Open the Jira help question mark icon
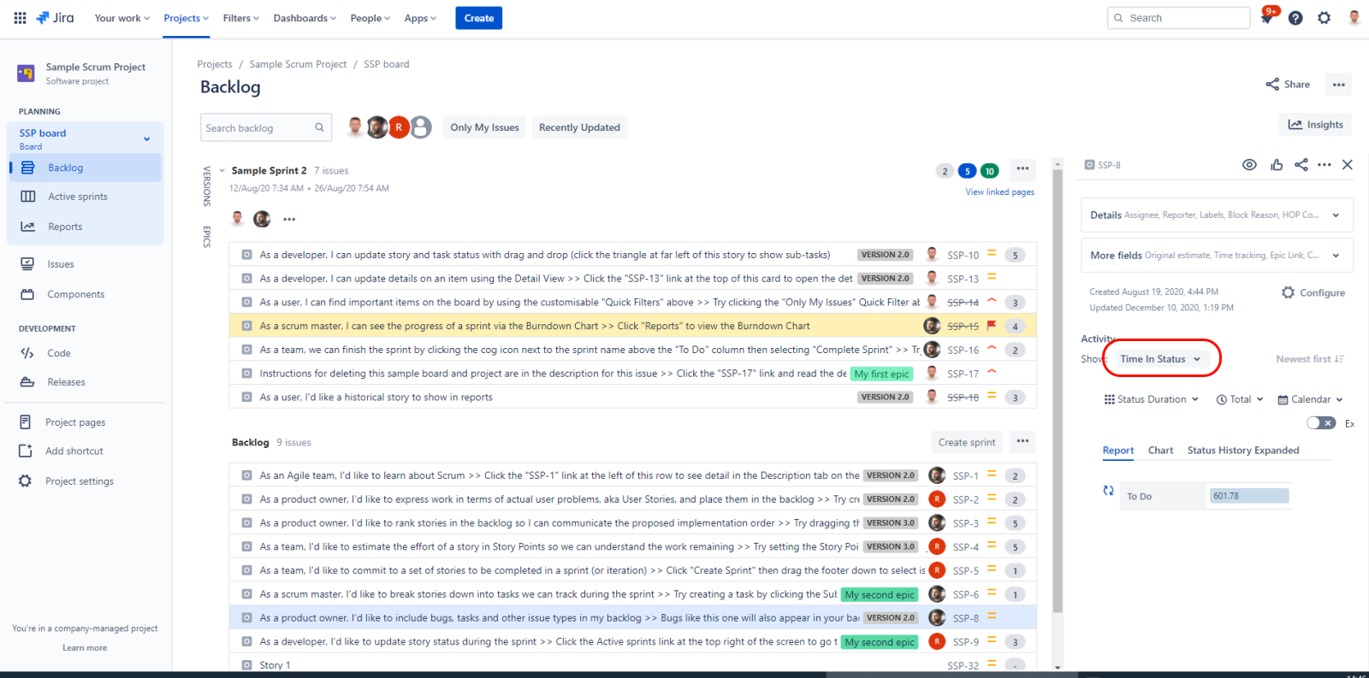 [x=1295, y=18]
